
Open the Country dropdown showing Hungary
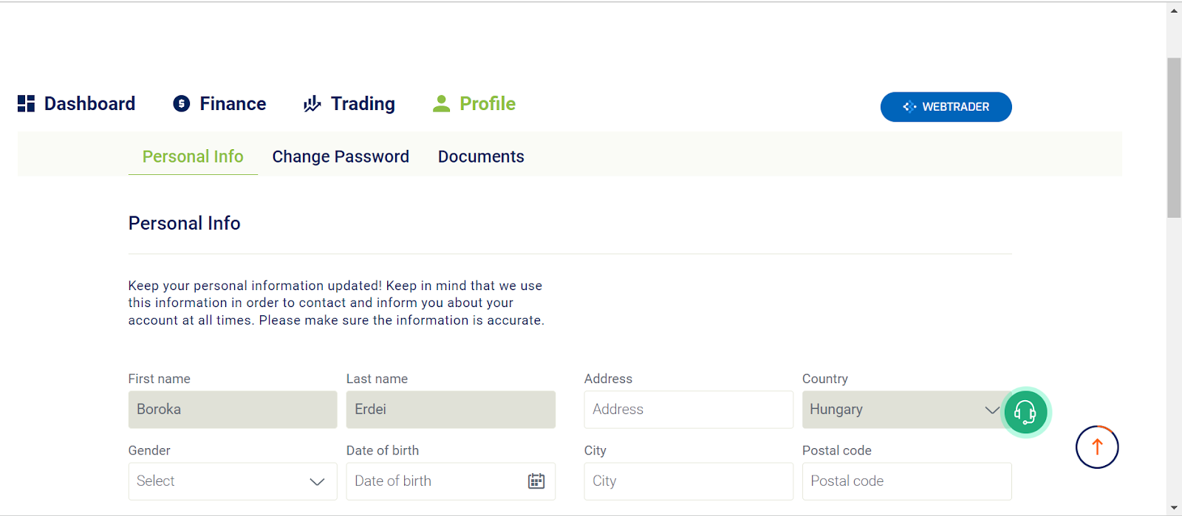907,410
